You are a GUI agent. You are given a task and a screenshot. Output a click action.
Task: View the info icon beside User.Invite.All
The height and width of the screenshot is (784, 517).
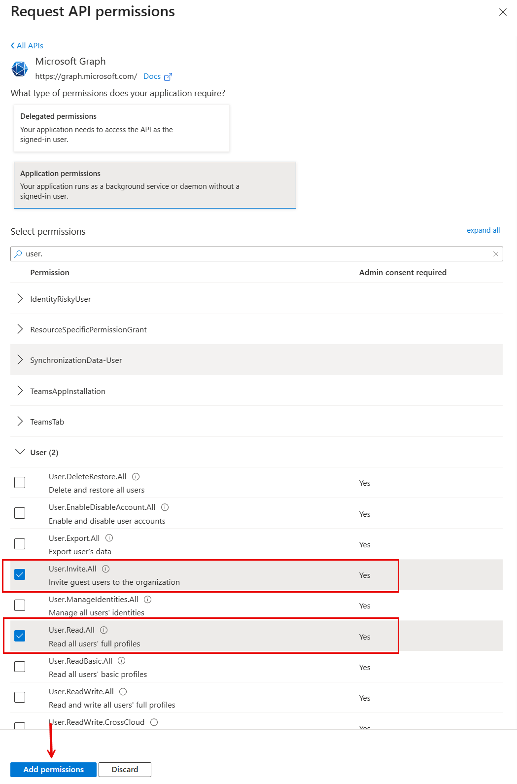coord(105,569)
